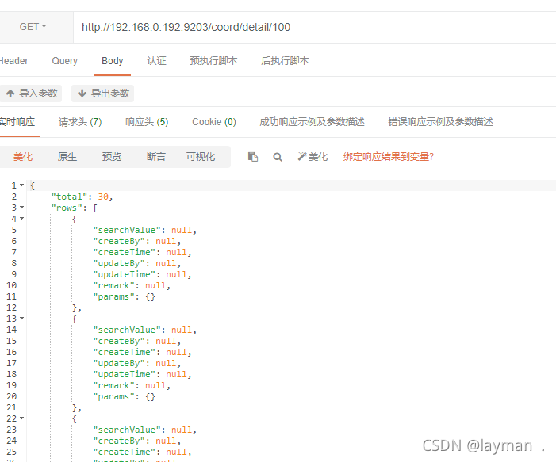
Task: Collapse the object at line 22
Action: (x=22, y=418)
